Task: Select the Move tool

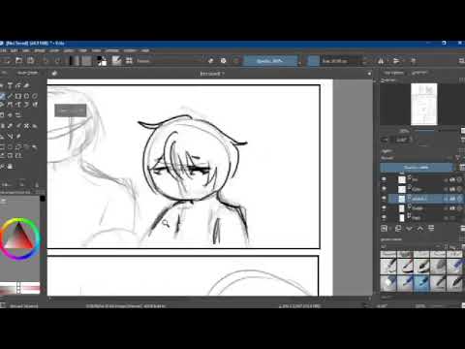Action: click(10, 114)
